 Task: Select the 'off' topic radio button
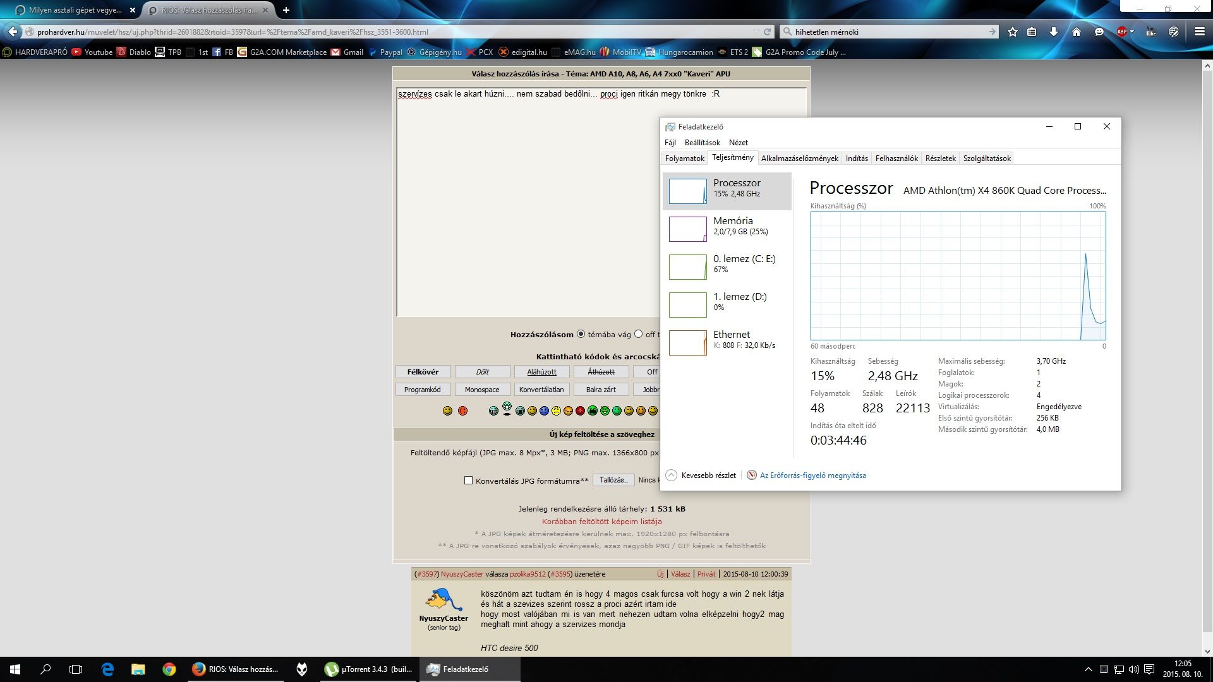[x=638, y=334]
